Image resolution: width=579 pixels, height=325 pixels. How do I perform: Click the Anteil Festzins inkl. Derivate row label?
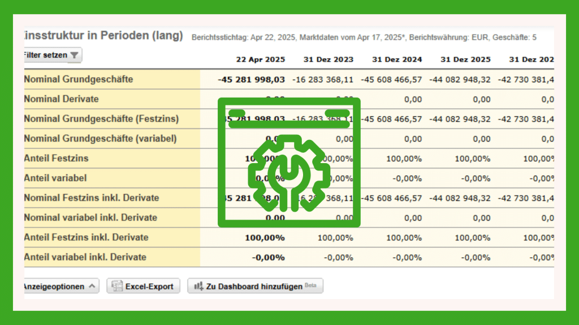(x=86, y=238)
